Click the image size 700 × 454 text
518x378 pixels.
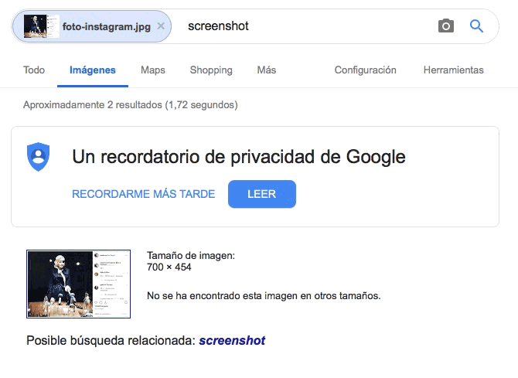(x=169, y=267)
